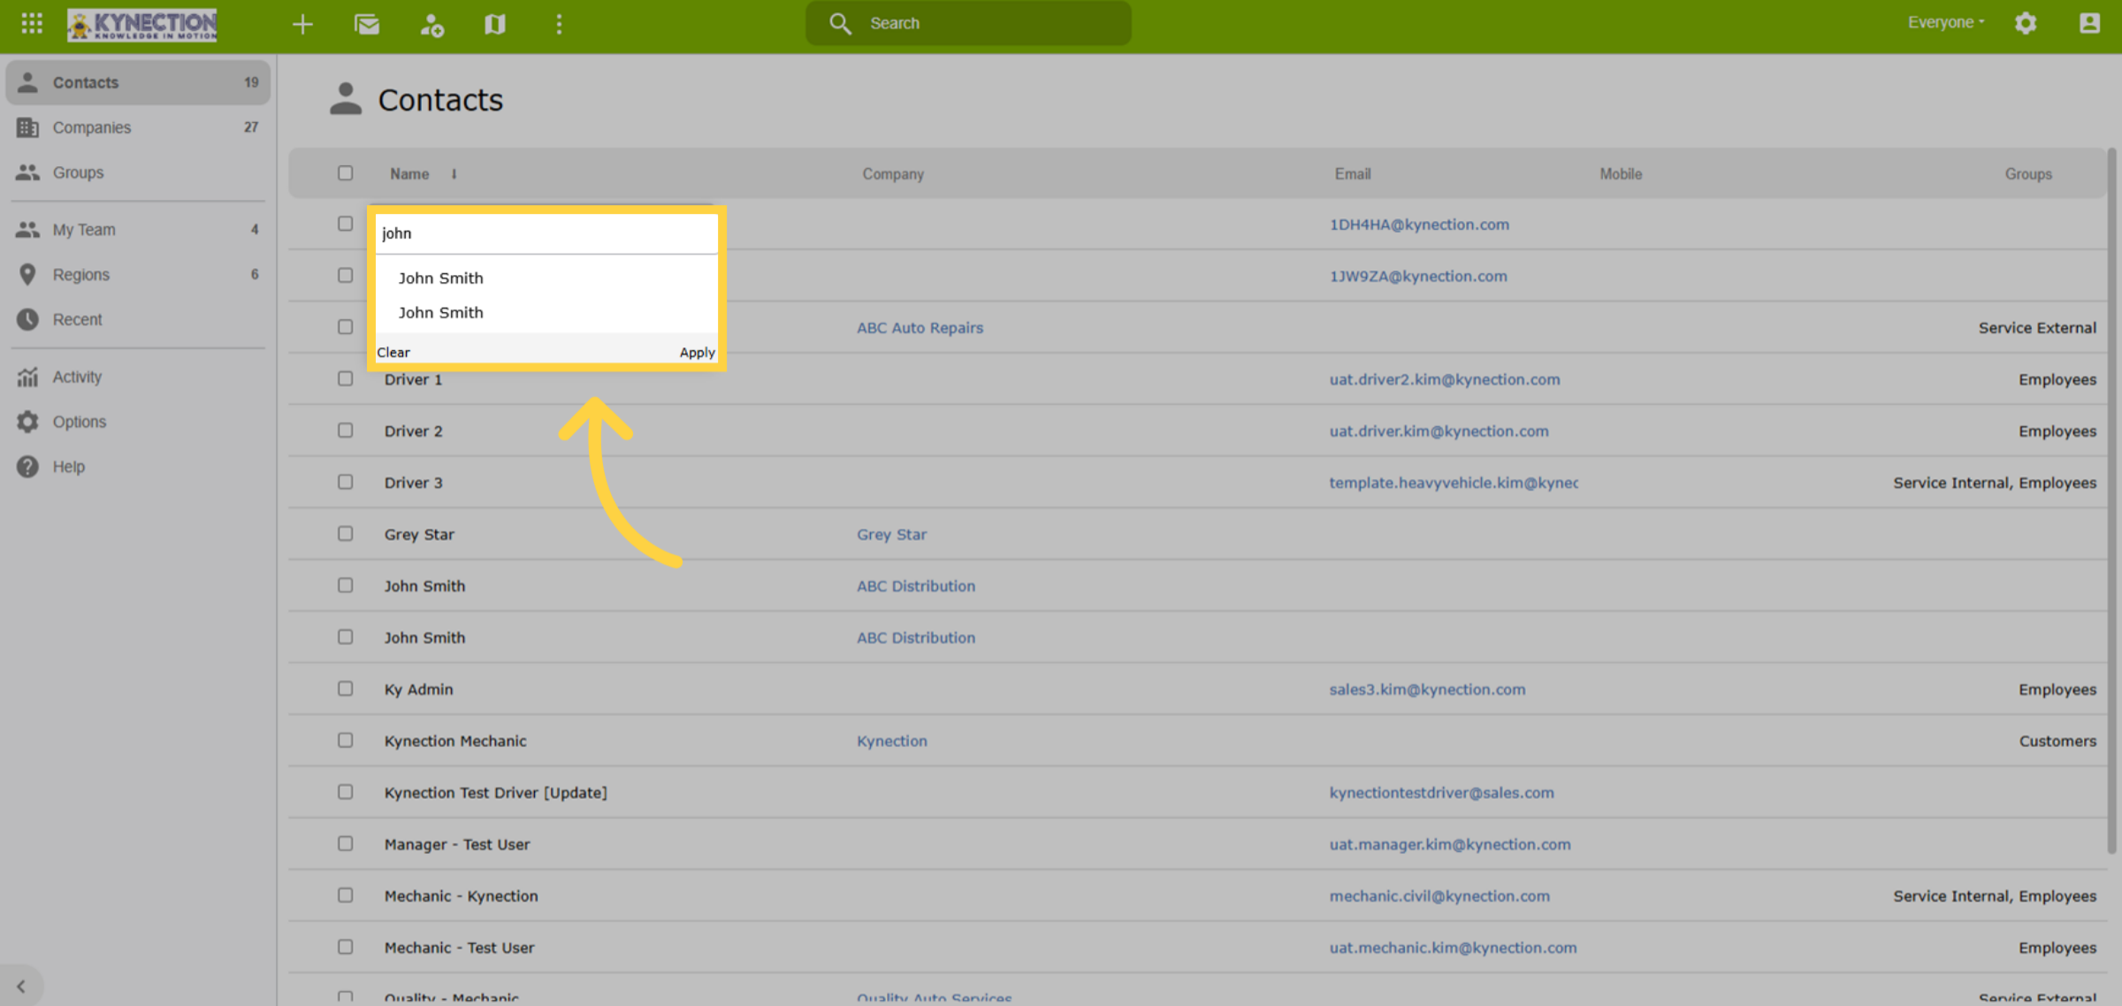The height and width of the screenshot is (1006, 2122).
Task: Open Kynection Test Driver [Update] contact
Action: [x=495, y=793]
